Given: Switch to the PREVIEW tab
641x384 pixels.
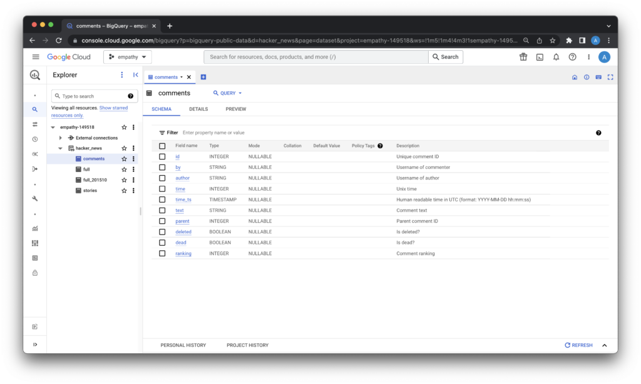Looking at the screenshot, I should click(236, 109).
